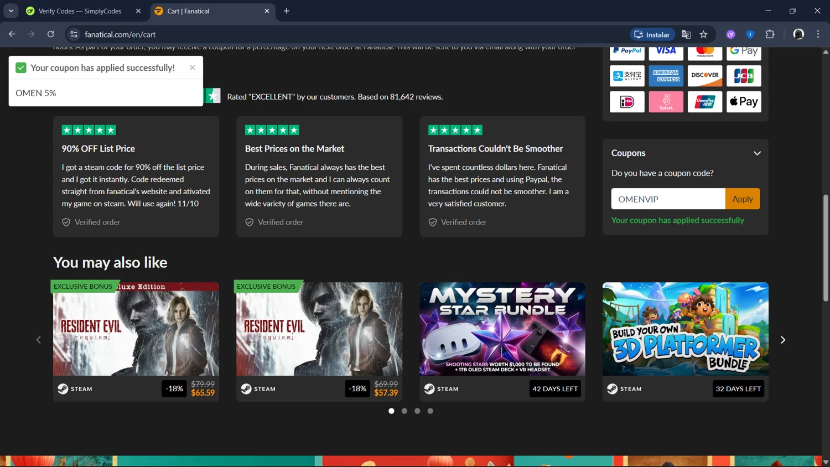Select the Sofort payment icon
The height and width of the screenshot is (467, 830).
coord(666,102)
